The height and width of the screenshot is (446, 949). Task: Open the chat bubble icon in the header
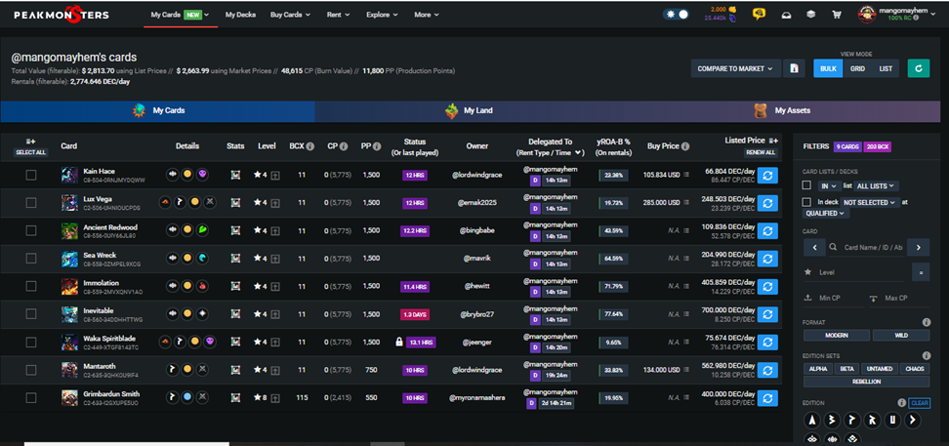click(759, 14)
